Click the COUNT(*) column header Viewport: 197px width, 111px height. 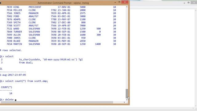(6, 87)
